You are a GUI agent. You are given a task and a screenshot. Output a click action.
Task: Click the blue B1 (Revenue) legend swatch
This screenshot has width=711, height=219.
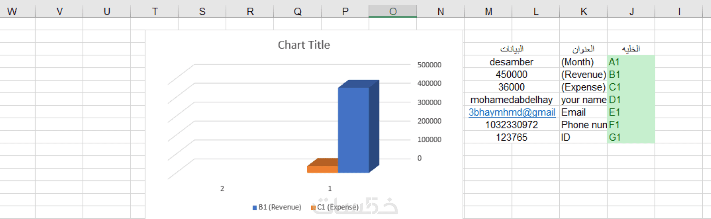(255, 208)
